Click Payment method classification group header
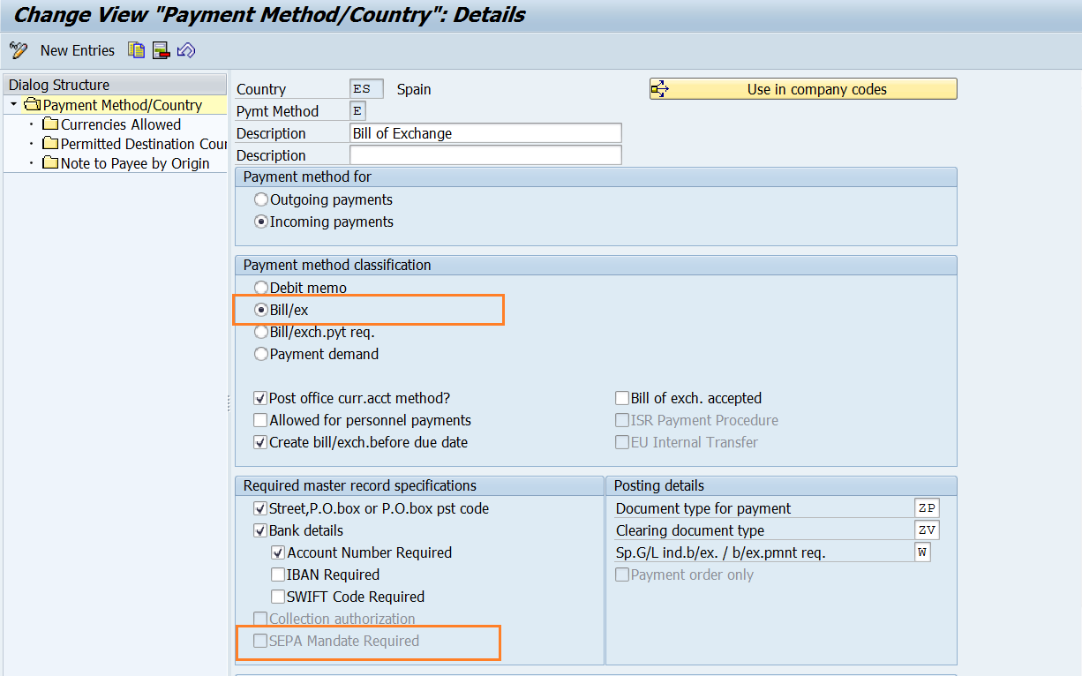Screen dimensions: 1082x676 (596, 265)
